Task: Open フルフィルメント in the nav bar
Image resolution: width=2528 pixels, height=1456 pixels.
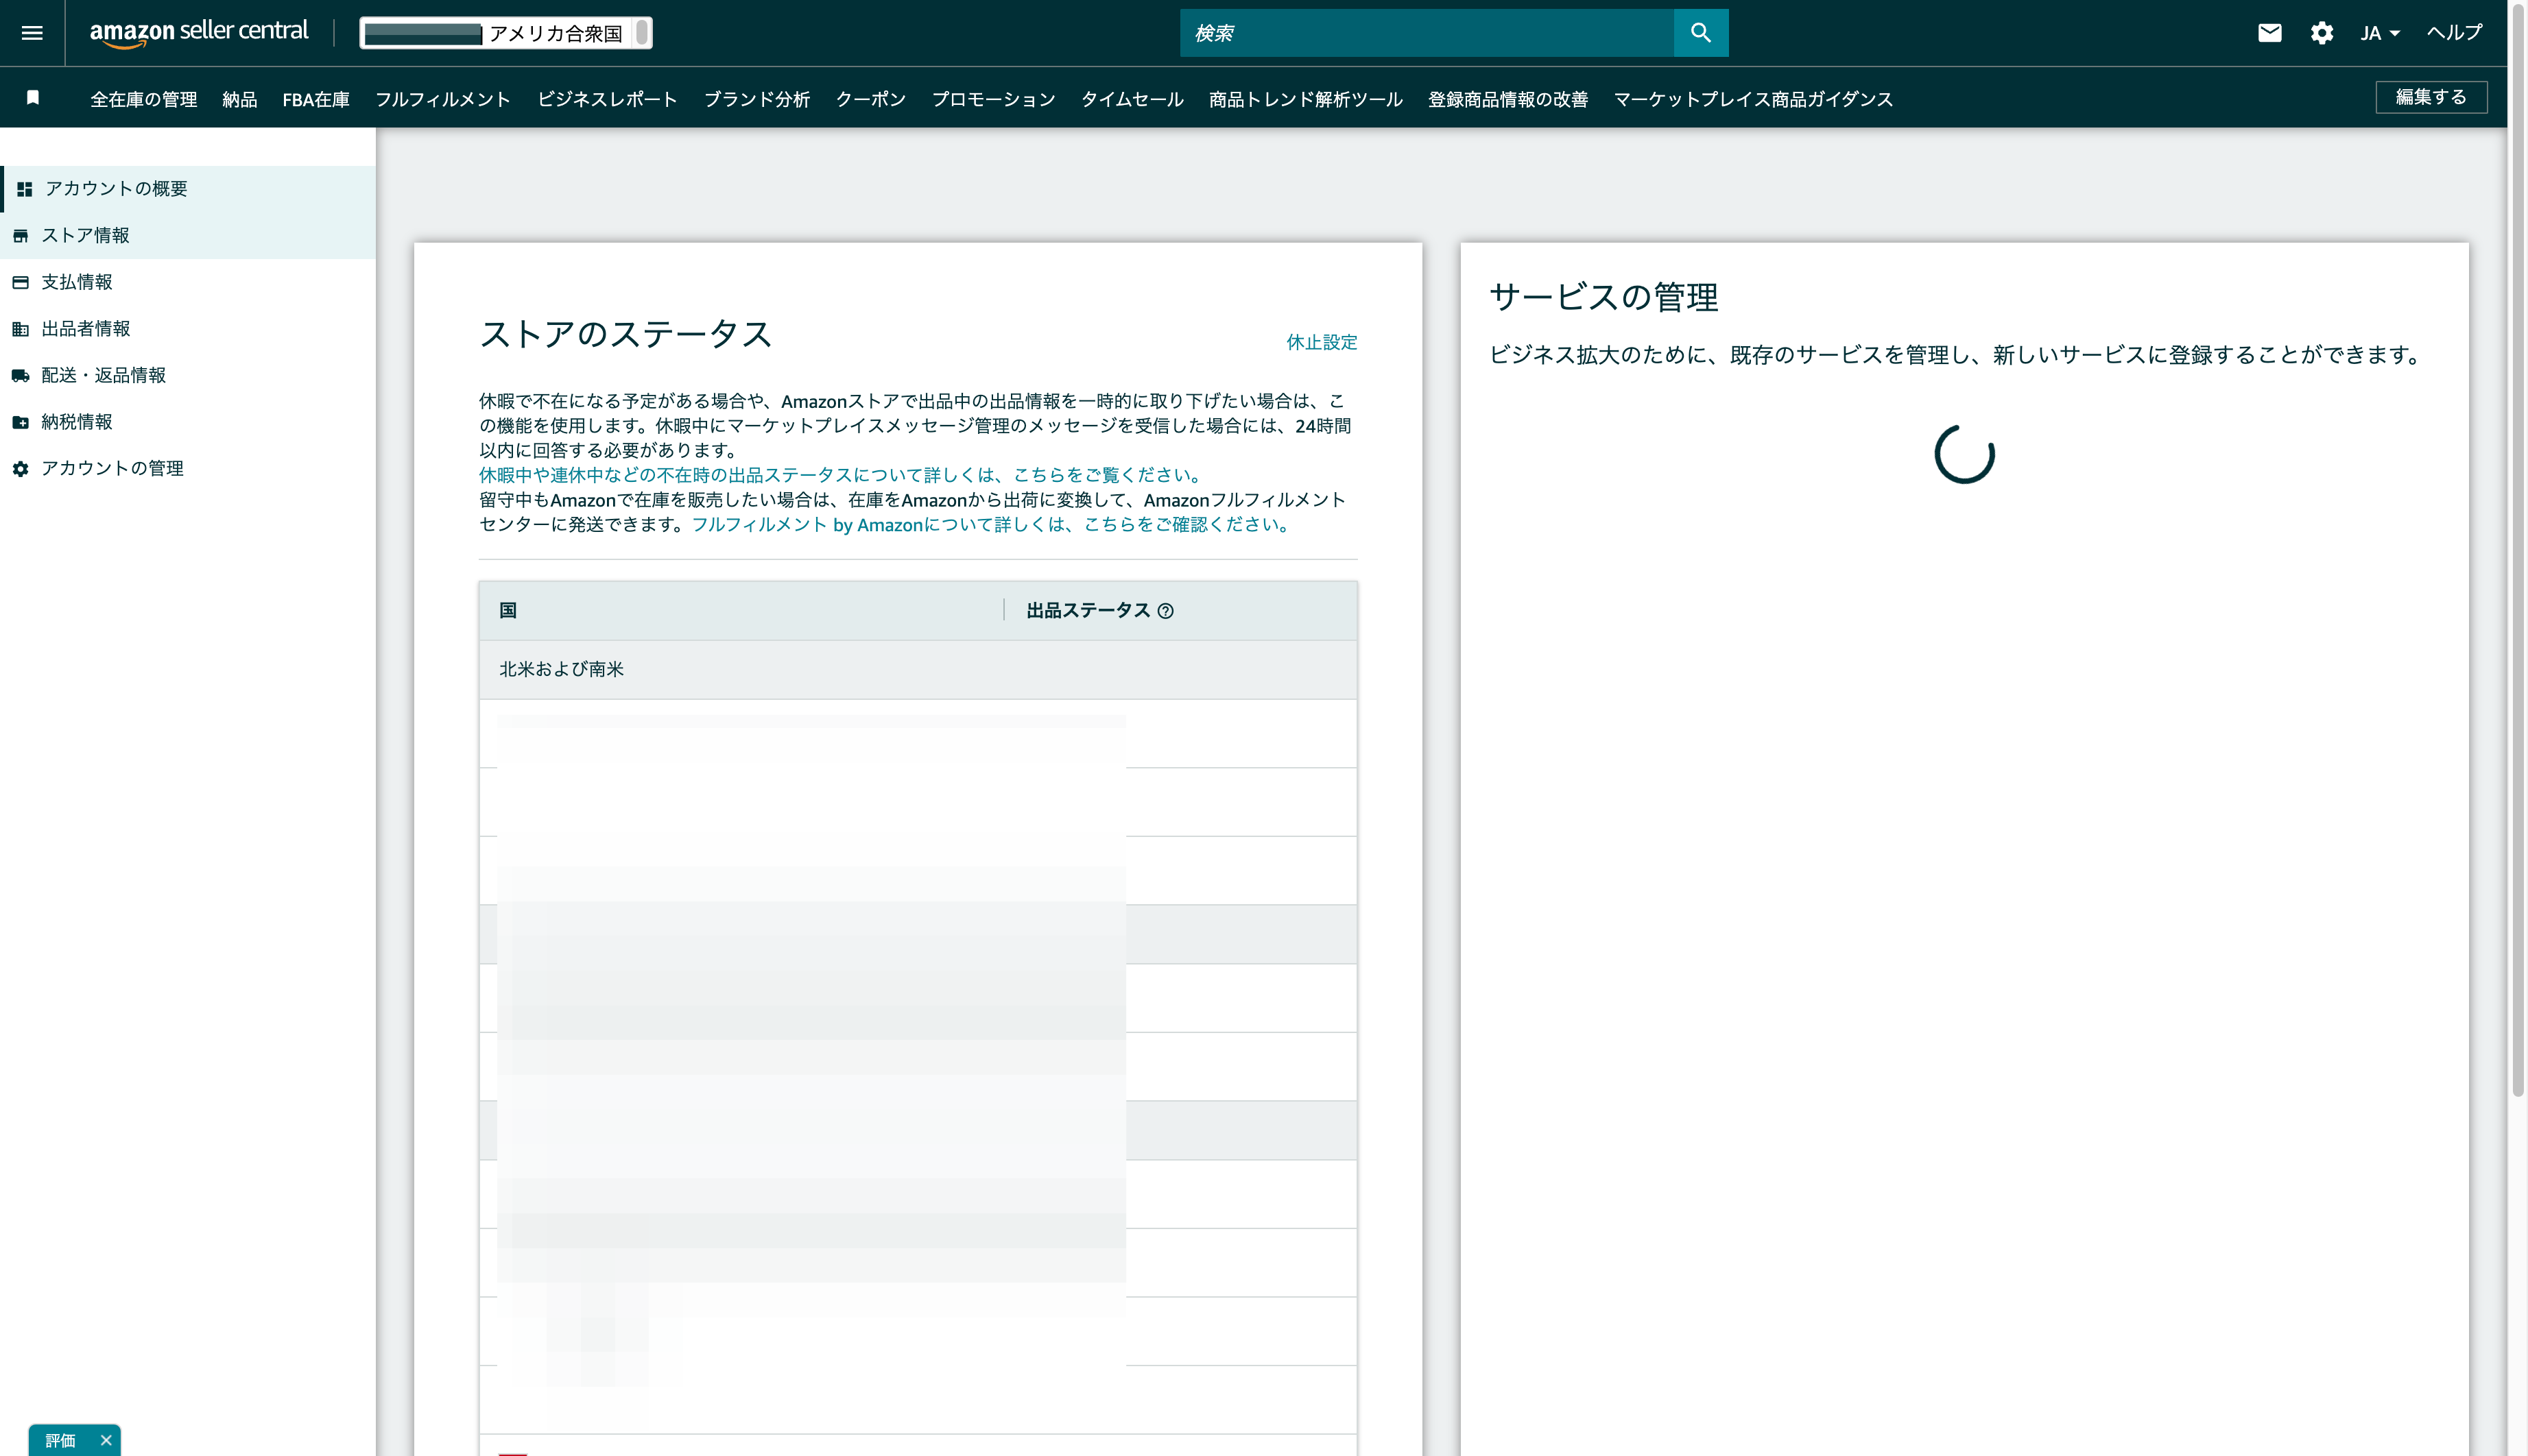Action: tap(443, 99)
